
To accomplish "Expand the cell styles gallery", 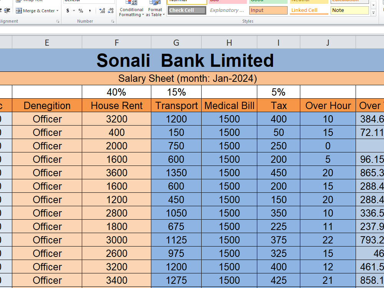I will (x=374, y=13).
